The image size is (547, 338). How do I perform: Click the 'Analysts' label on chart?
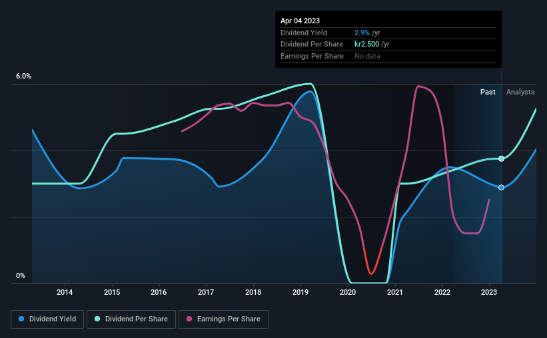(520, 92)
